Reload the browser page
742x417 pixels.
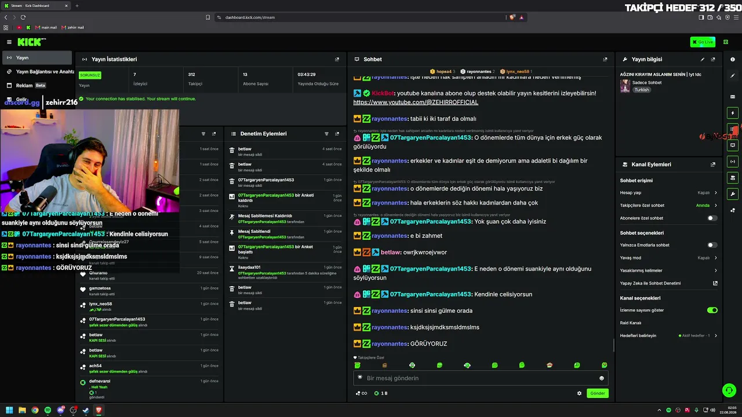pyautogui.click(x=23, y=17)
